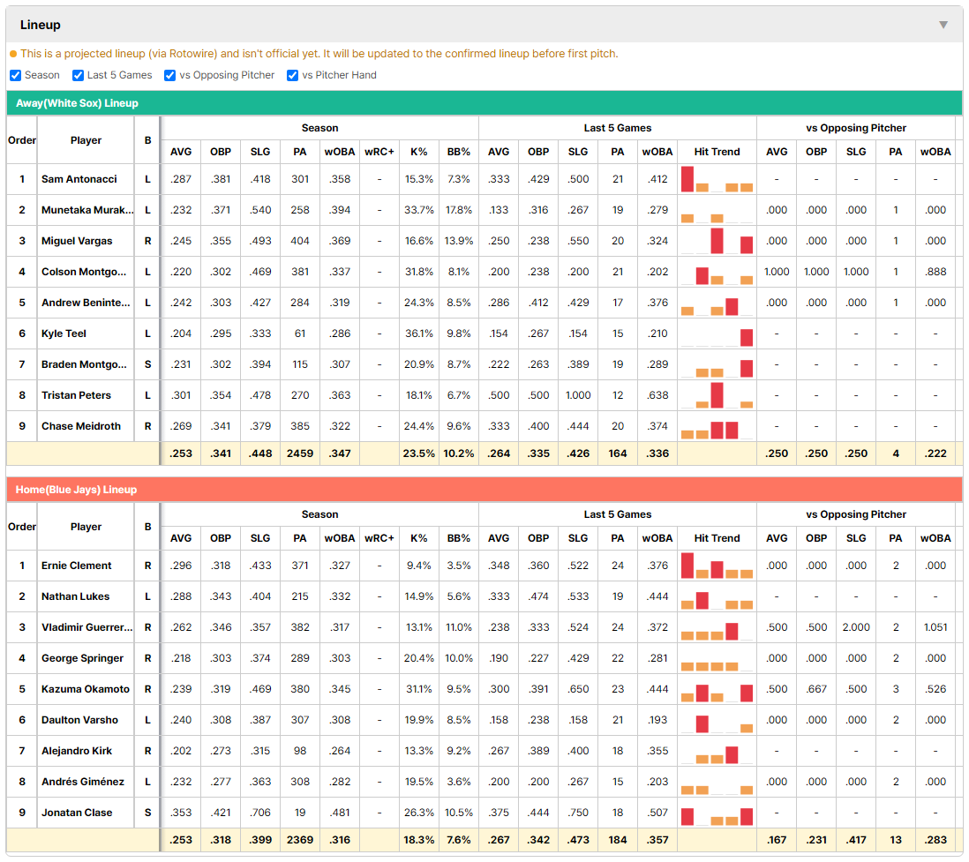The width and height of the screenshot is (969, 862).
Task: Click the Lineup panel title
Action: click(x=41, y=25)
